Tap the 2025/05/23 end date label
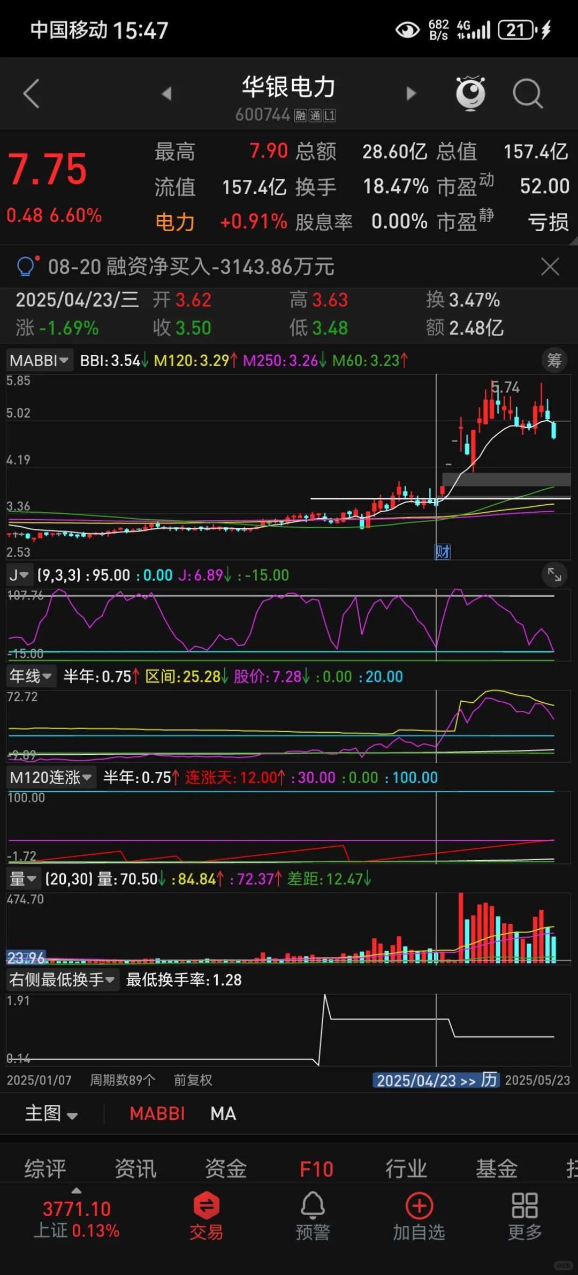Viewport: 578px width, 1275px height. tap(537, 1080)
